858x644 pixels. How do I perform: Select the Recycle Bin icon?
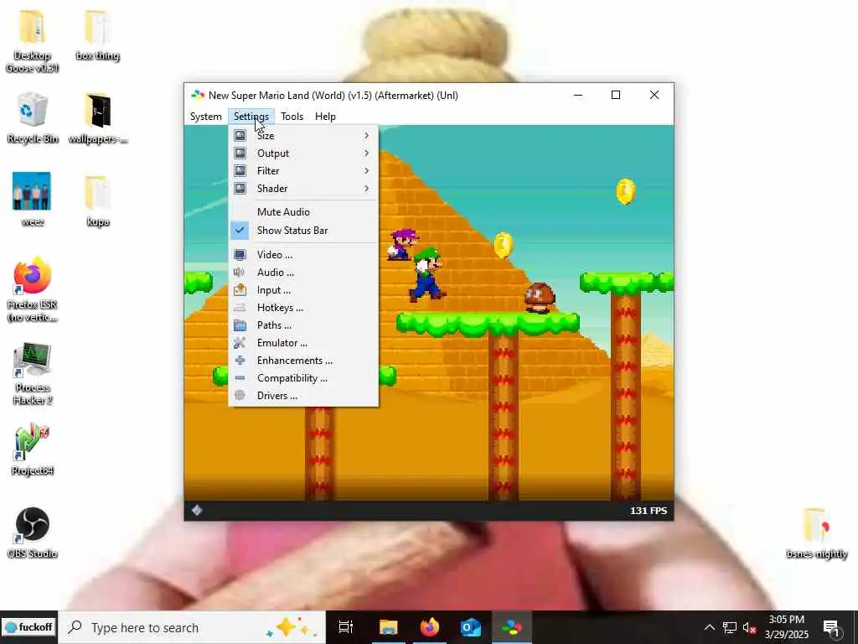point(33,117)
